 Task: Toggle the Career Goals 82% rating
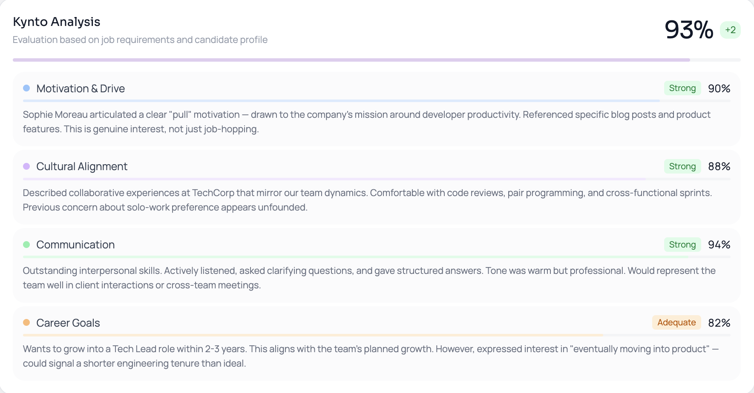719,323
